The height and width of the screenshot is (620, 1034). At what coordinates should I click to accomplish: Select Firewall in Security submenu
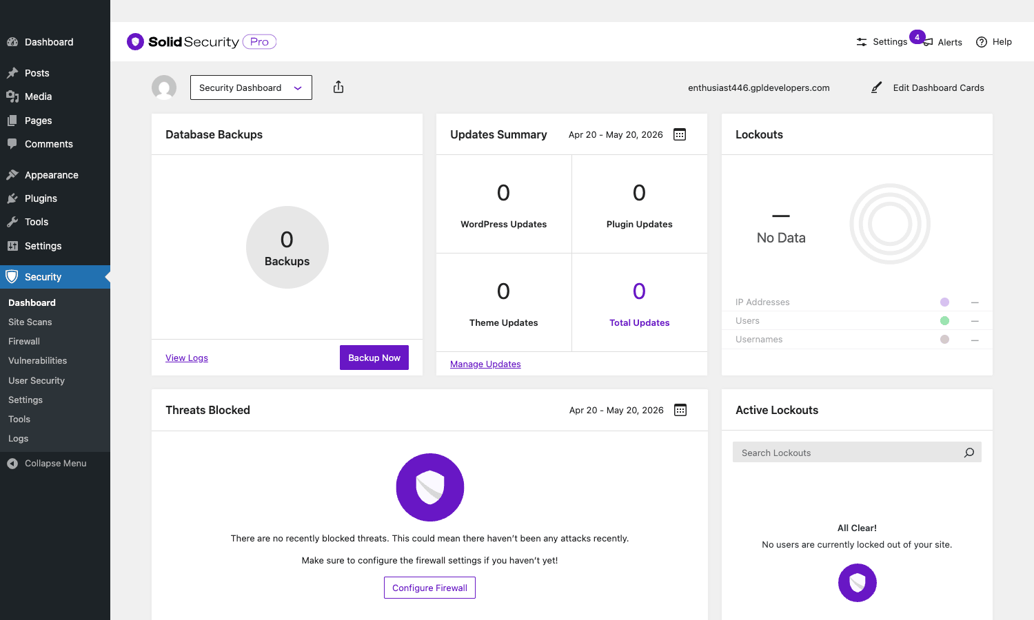click(x=24, y=341)
